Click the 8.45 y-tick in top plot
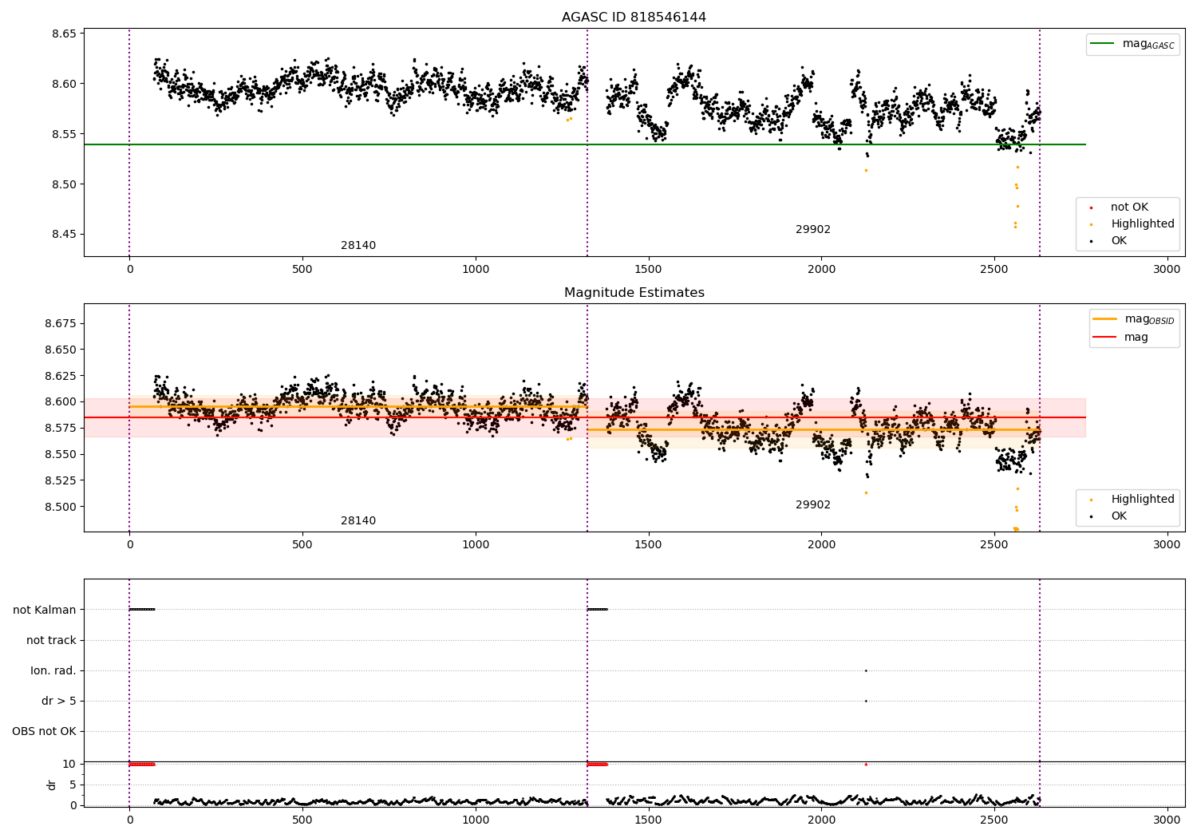This screenshot has width=1197, height=838. (x=64, y=235)
